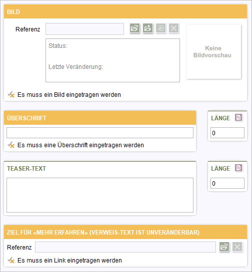The width and height of the screenshot is (252, 272).
Task: Click the X icon to remove link reference
Action: pos(237,247)
